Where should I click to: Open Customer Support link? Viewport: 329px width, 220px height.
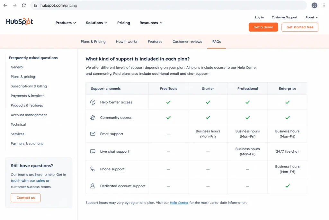point(284,17)
